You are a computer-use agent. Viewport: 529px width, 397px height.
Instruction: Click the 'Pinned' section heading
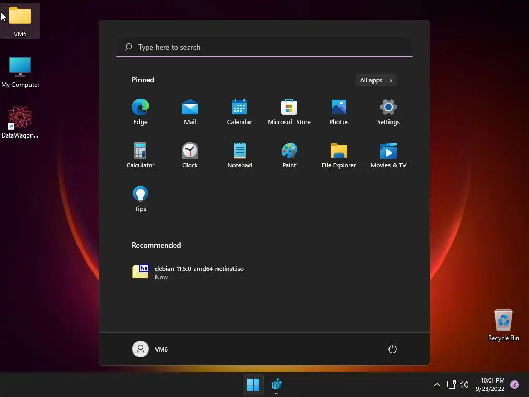point(143,80)
